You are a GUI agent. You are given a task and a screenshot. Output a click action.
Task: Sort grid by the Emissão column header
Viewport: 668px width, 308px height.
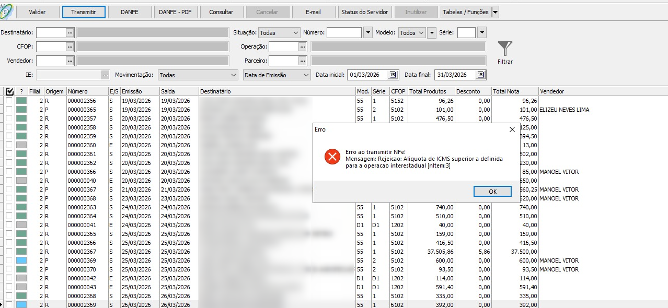pos(140,91)
